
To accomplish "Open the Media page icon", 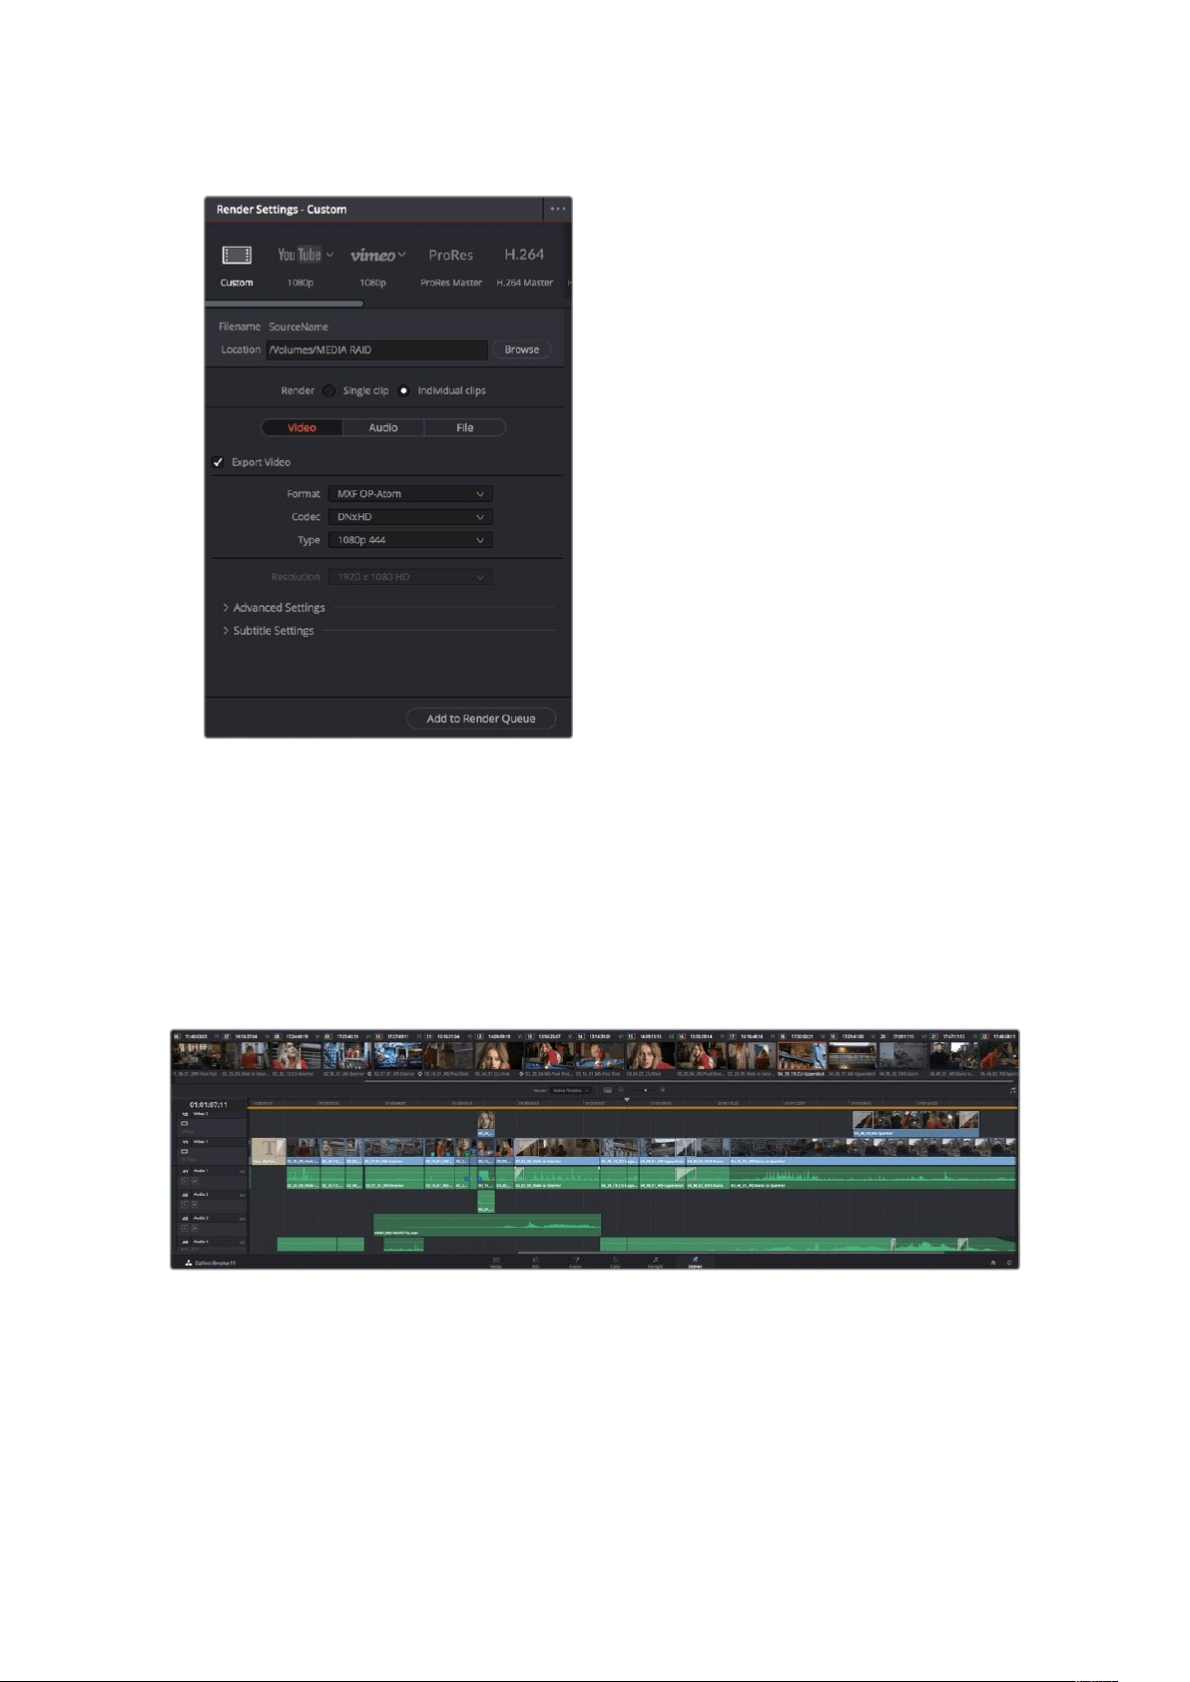I will coord(495,1262).
